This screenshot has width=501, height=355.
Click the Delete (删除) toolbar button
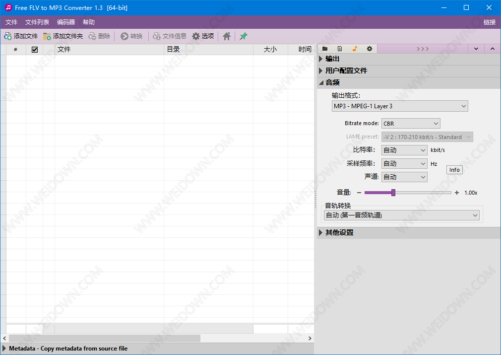tap(99, 36)
